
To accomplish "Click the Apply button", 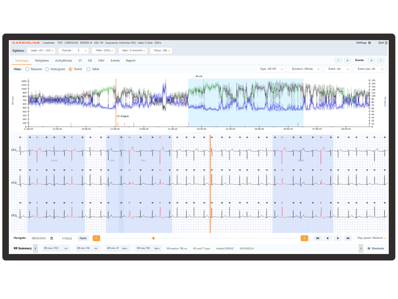I will (x=83, y=238).
